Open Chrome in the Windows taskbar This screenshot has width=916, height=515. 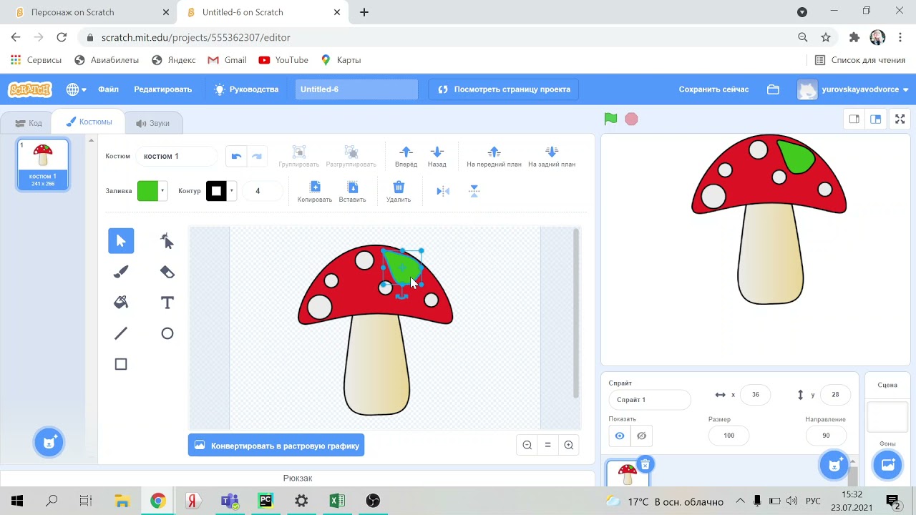tap(158, 501)
